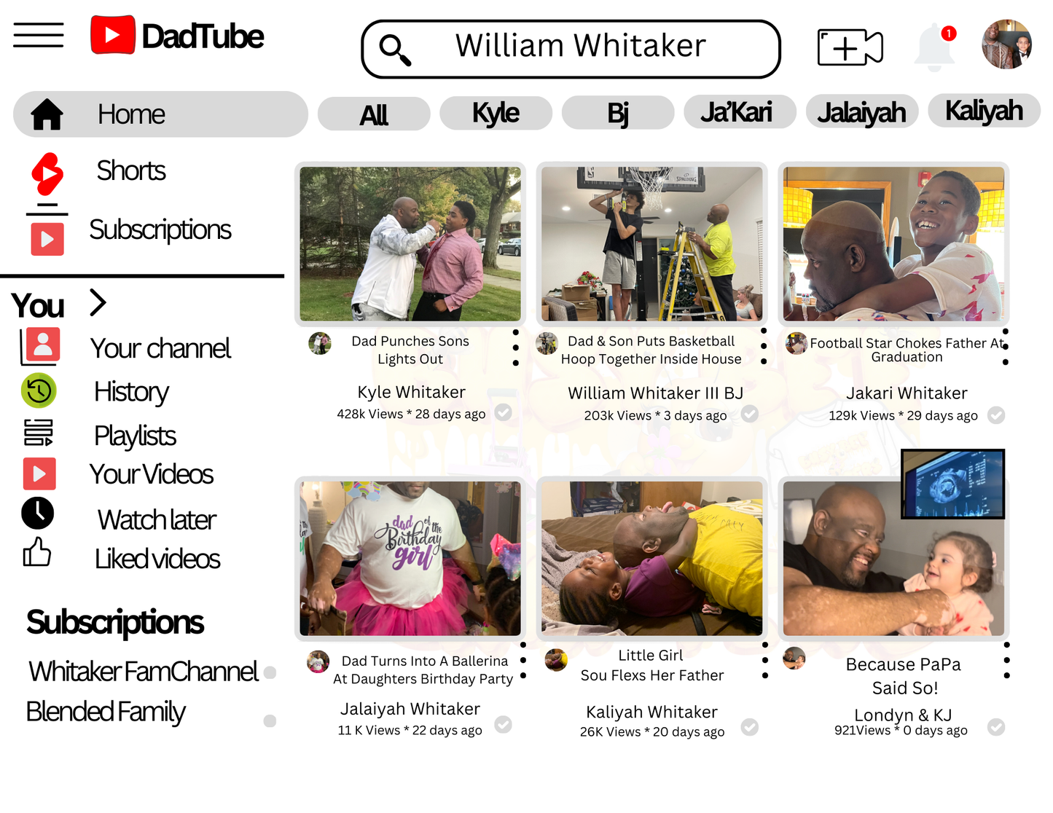Select the Kaliyah filter tab

pyautogui.click(x=984, y=111)
